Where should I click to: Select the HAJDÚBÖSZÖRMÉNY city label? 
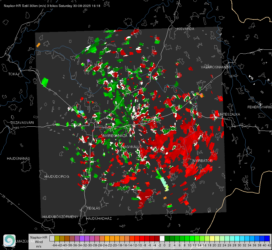pyautogui.click(x=60, y=217)
